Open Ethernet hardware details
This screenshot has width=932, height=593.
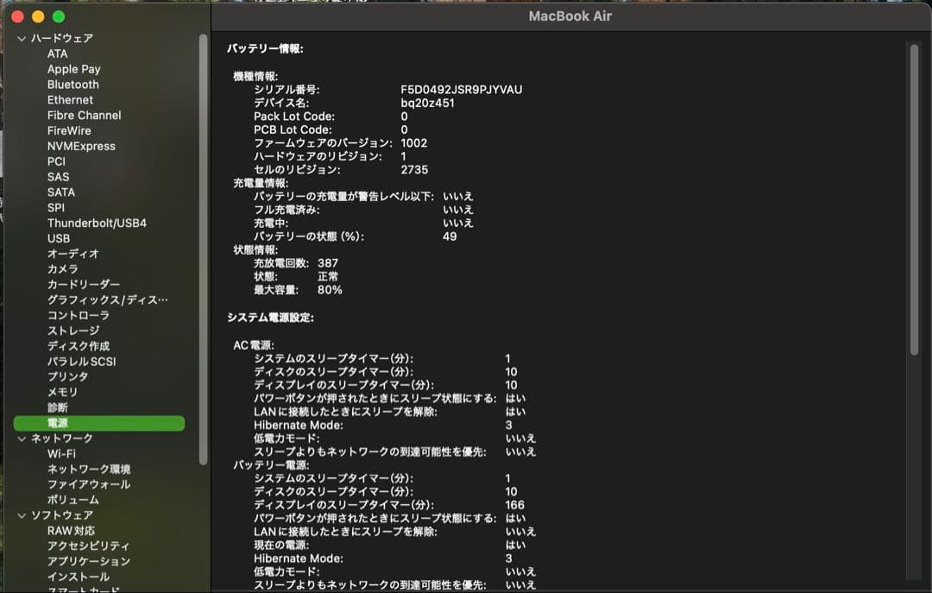click(75, 99)
